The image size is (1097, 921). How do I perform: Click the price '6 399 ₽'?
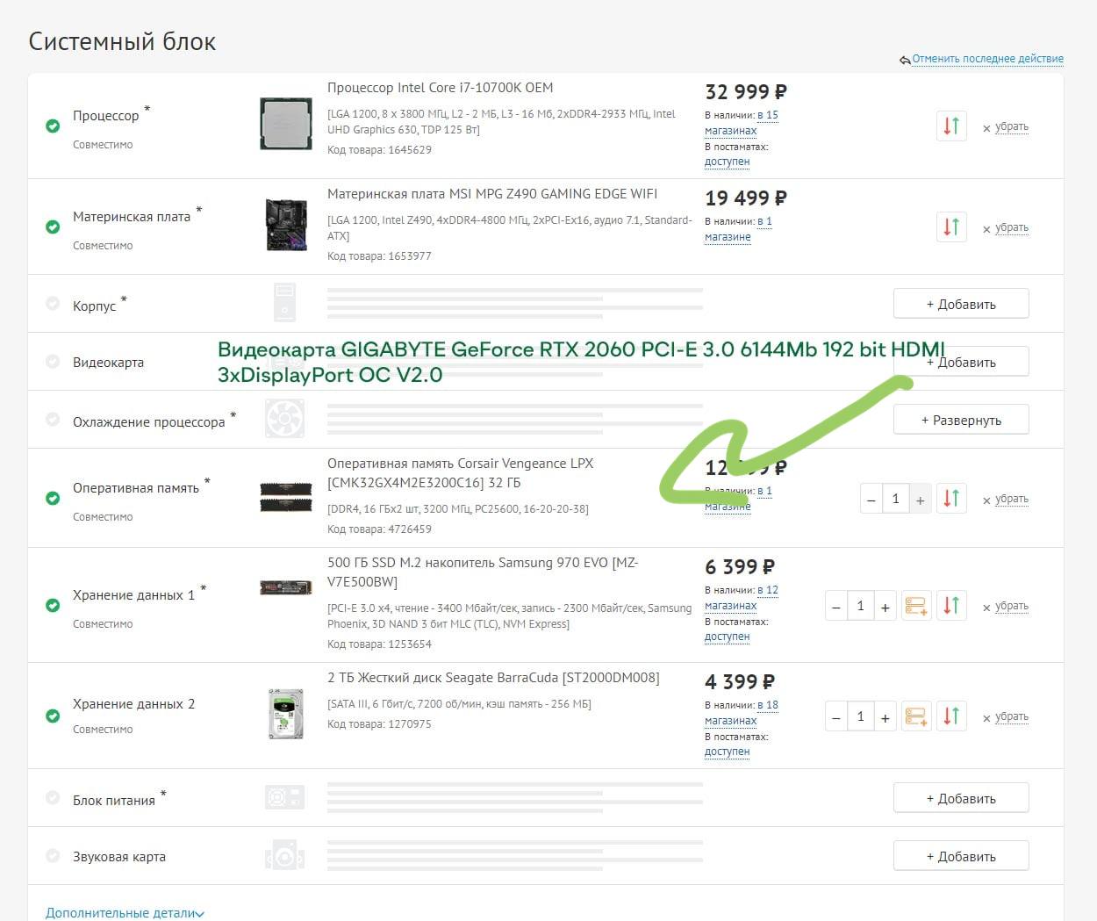click(740, 566)
